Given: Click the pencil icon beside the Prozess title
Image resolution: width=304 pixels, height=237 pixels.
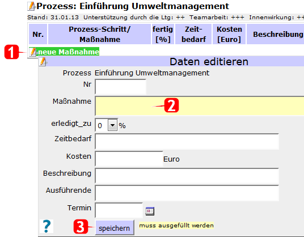Looking at the screenshot, I should 31,6.
